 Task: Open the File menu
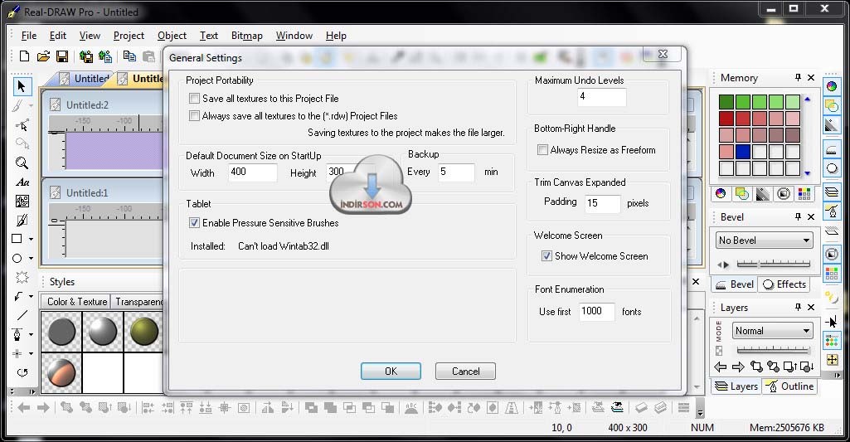[x=29, y=36]
